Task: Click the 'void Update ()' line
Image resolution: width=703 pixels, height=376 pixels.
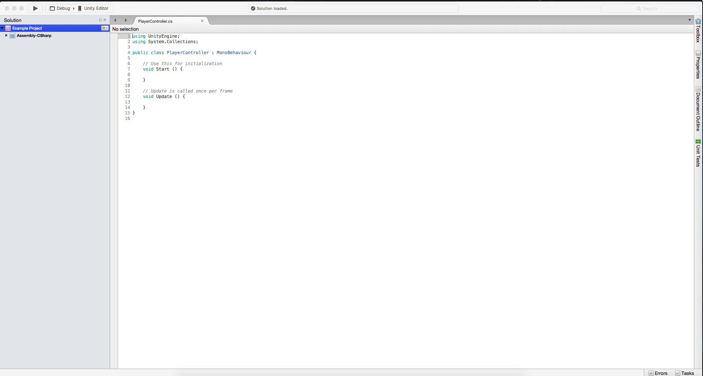Action: [x=164, y=97]
